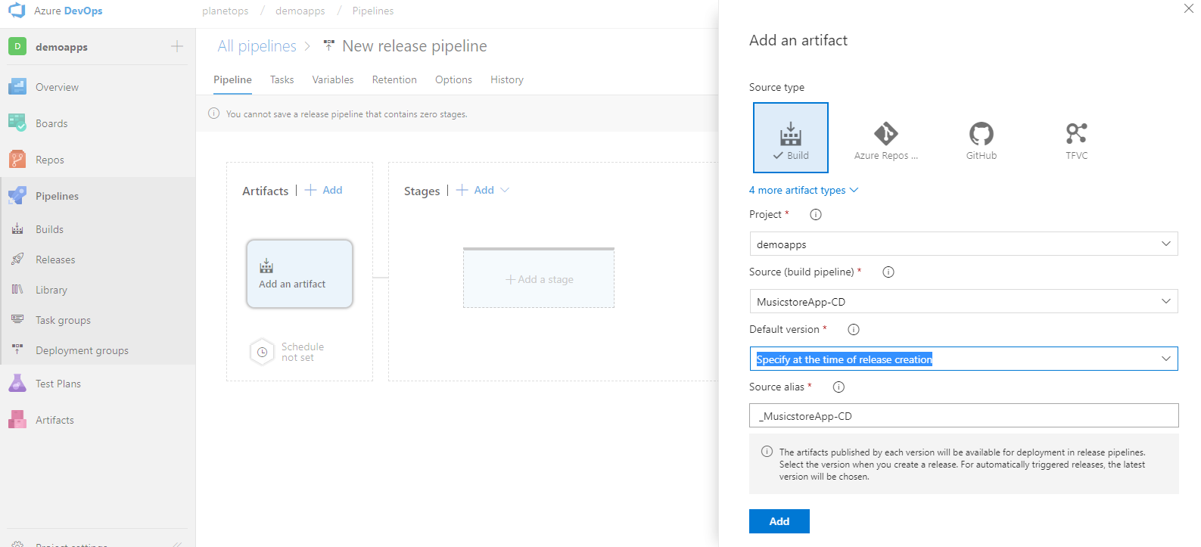Click the info icon in zero stages warning
This screenshot has height=547, width=1201.
coord(214,113)
